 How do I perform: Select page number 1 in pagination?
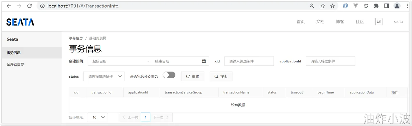[146, 117]
